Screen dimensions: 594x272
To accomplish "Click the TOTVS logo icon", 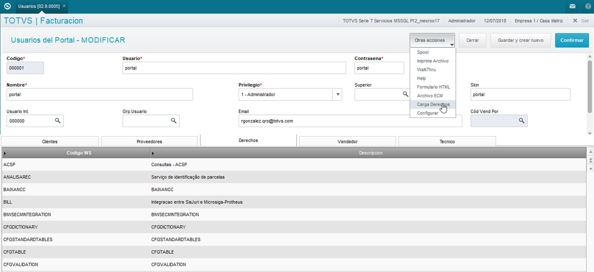I will tap(7, 7).
